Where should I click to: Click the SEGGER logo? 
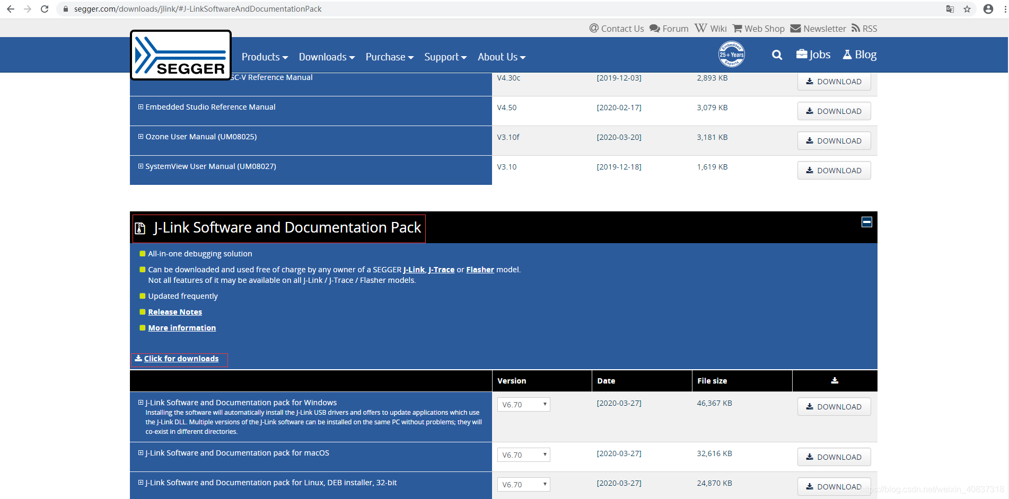click(x=181, y=55)
